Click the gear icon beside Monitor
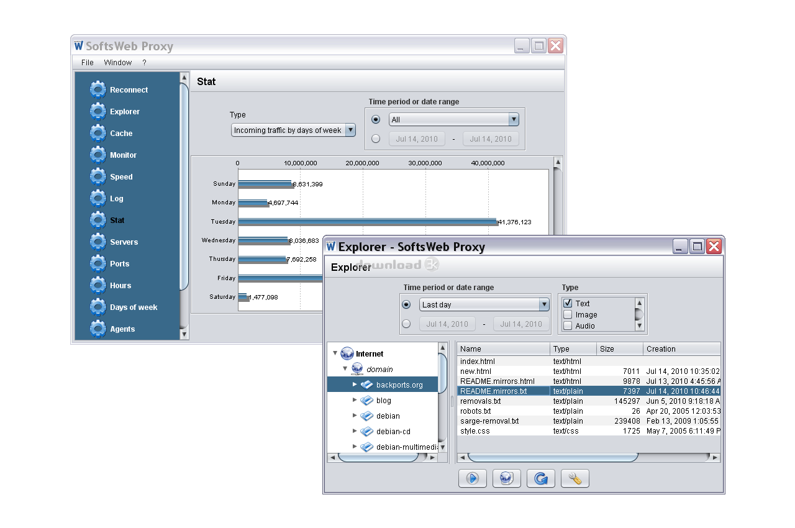 98,155
